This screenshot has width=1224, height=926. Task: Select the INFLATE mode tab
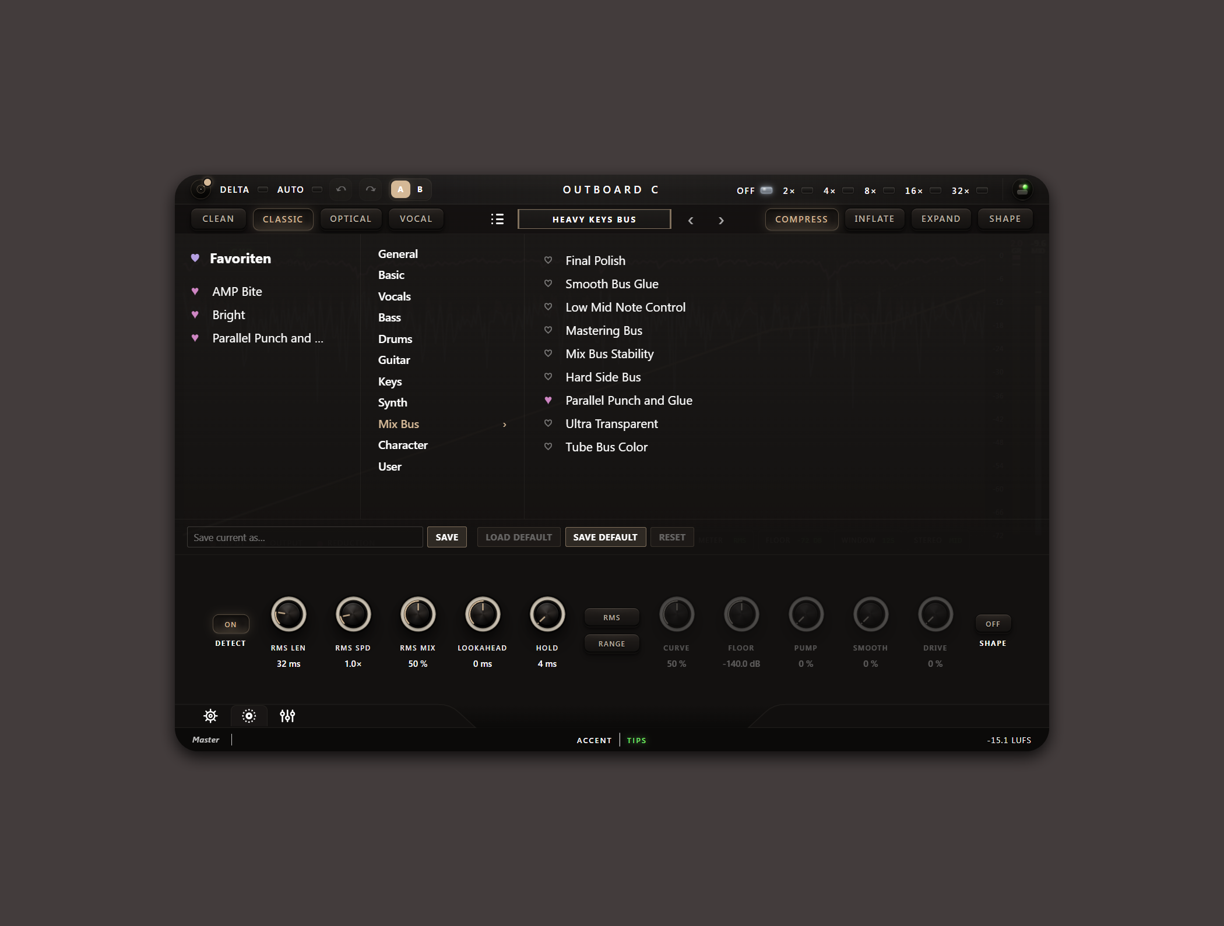pyautogui.click(x=874, y=219)
